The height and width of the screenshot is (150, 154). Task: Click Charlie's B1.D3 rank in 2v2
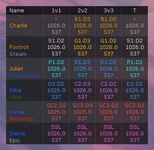pyautogui.click(x=83, y=19)
